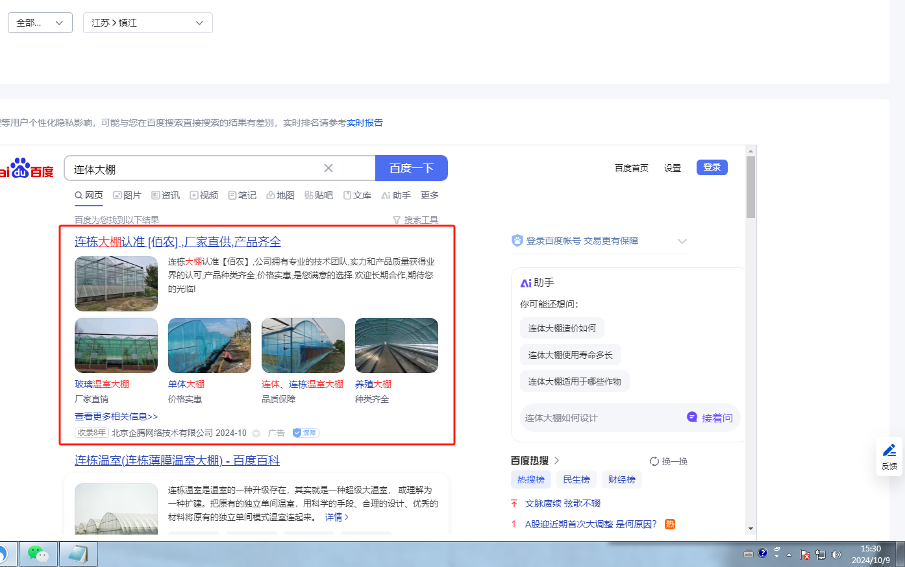Click the 保障 shield badge
Screen dimensions: 905x567
(x=306, y=433)
